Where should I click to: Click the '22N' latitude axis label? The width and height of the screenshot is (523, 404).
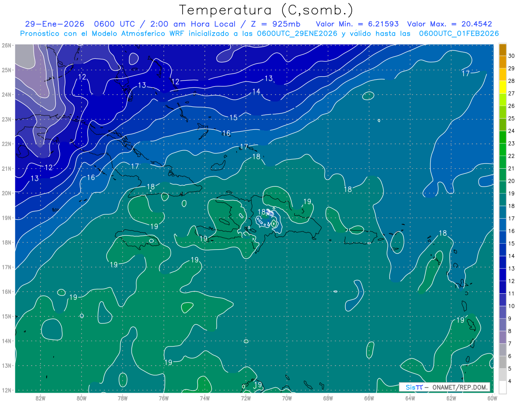(6, 144)
